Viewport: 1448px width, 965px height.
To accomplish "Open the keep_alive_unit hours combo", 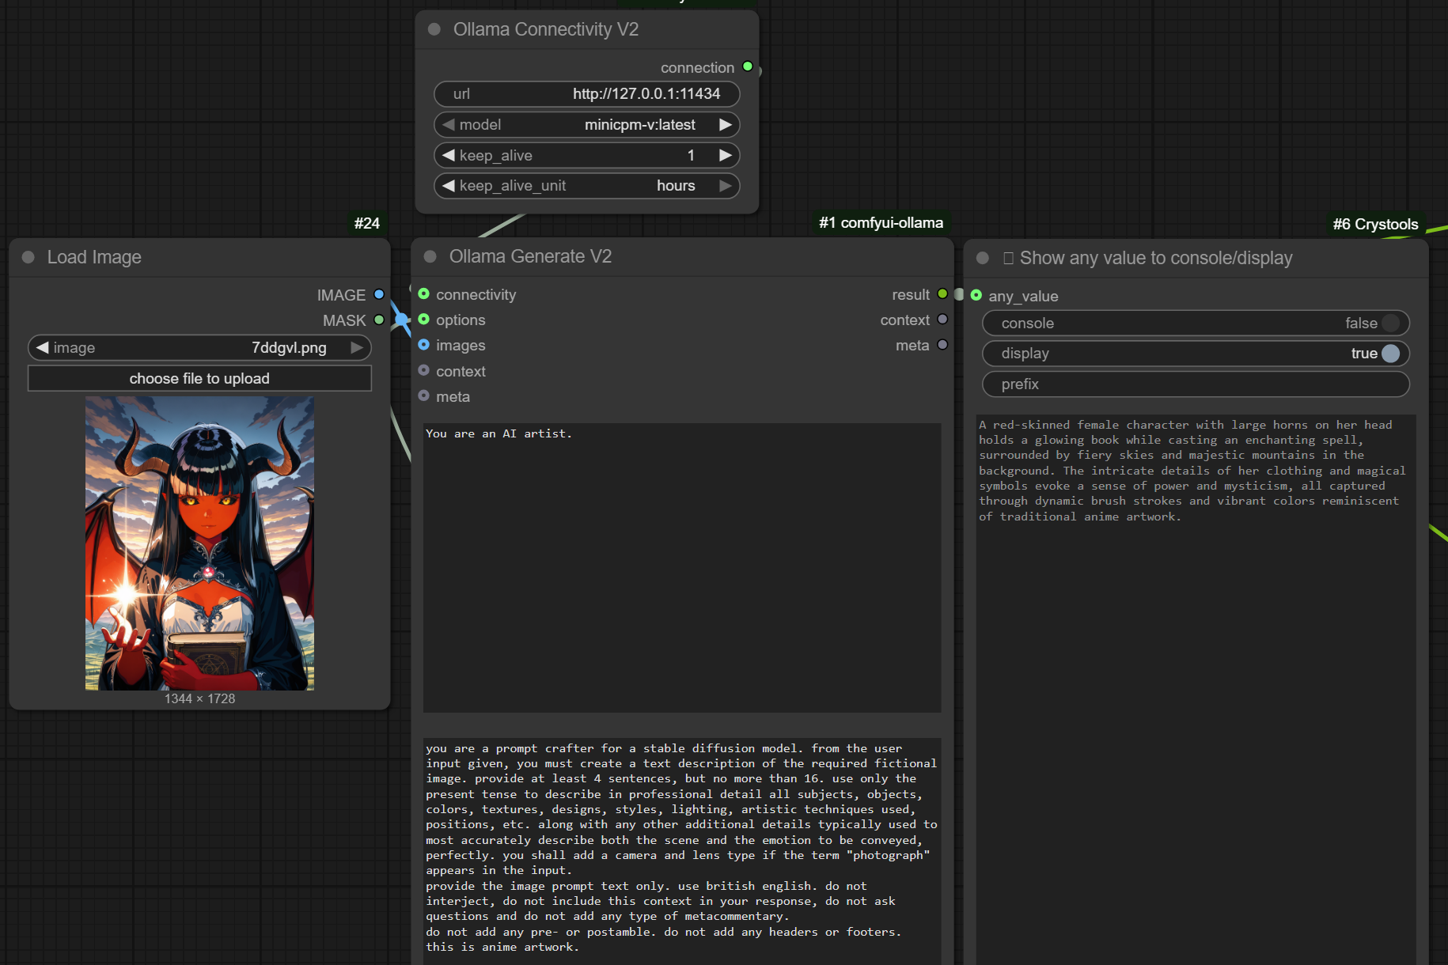I will [x=587, y=185].
